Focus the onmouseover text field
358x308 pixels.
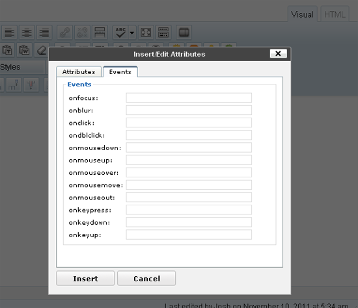click(189, 172)
